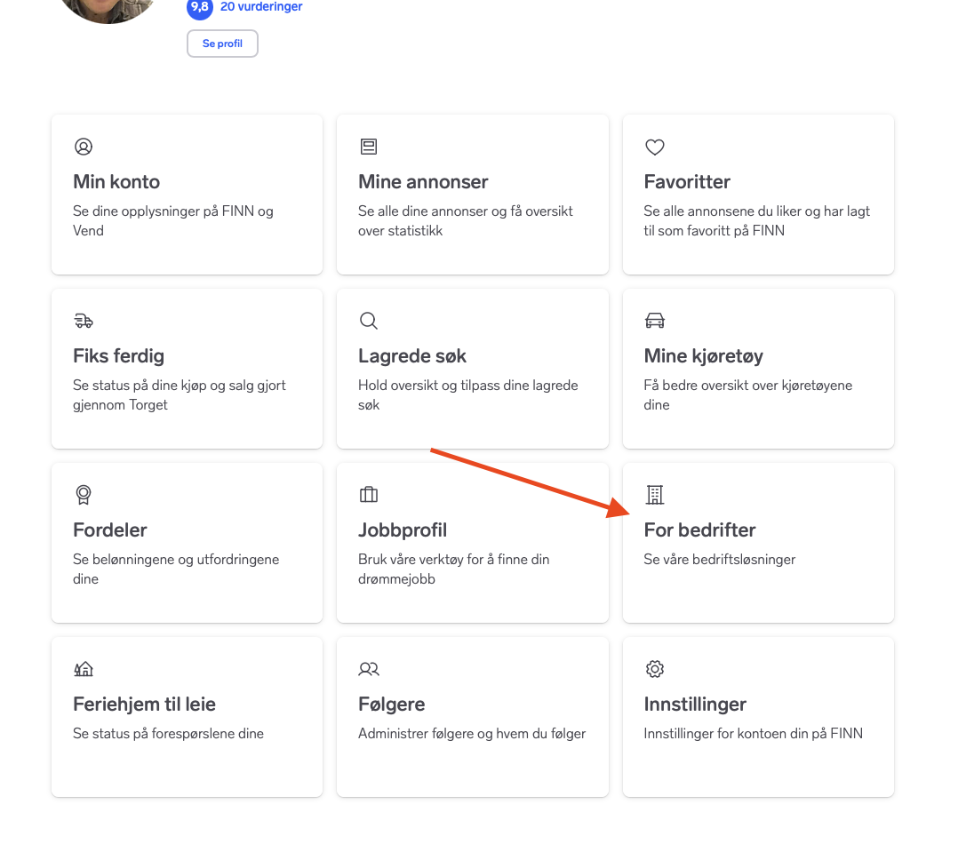Click the For bedrifter building icon
The height and width of the screenshot is (852, 974).
[655, 495]
